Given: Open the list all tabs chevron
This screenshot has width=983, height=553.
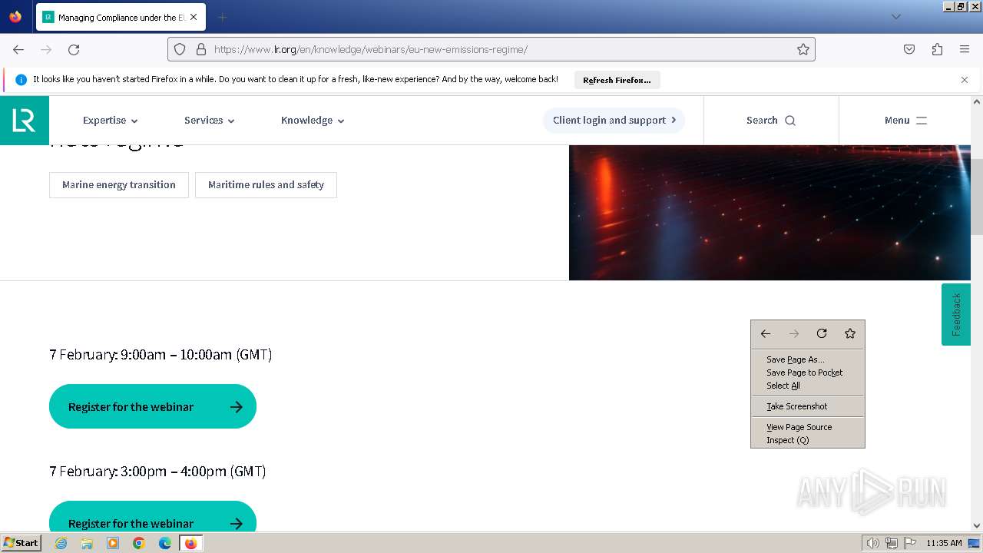Looking at the screenshot, I should click(895, 17).
